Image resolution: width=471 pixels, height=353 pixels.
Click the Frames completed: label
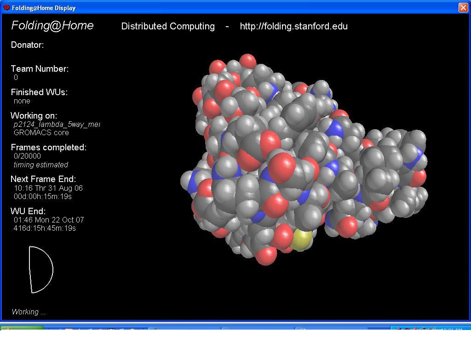tap(48, 148)
